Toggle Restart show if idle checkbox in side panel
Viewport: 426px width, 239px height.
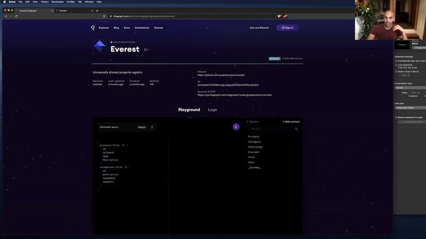coord(396,72)
